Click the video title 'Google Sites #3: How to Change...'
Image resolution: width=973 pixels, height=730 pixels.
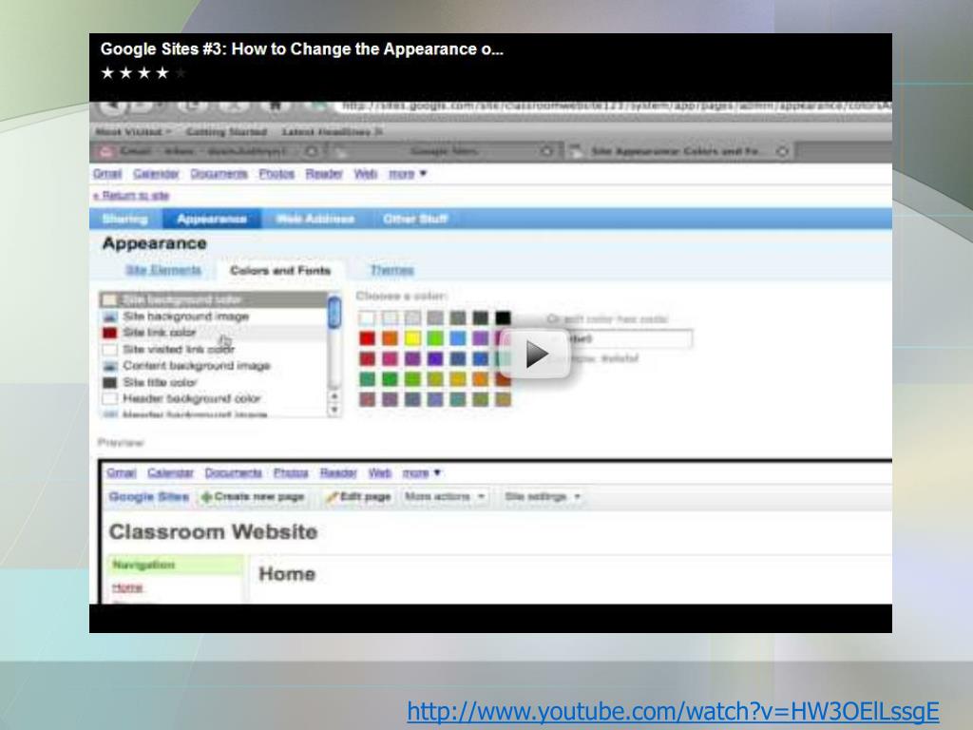(x=301, y=49)
